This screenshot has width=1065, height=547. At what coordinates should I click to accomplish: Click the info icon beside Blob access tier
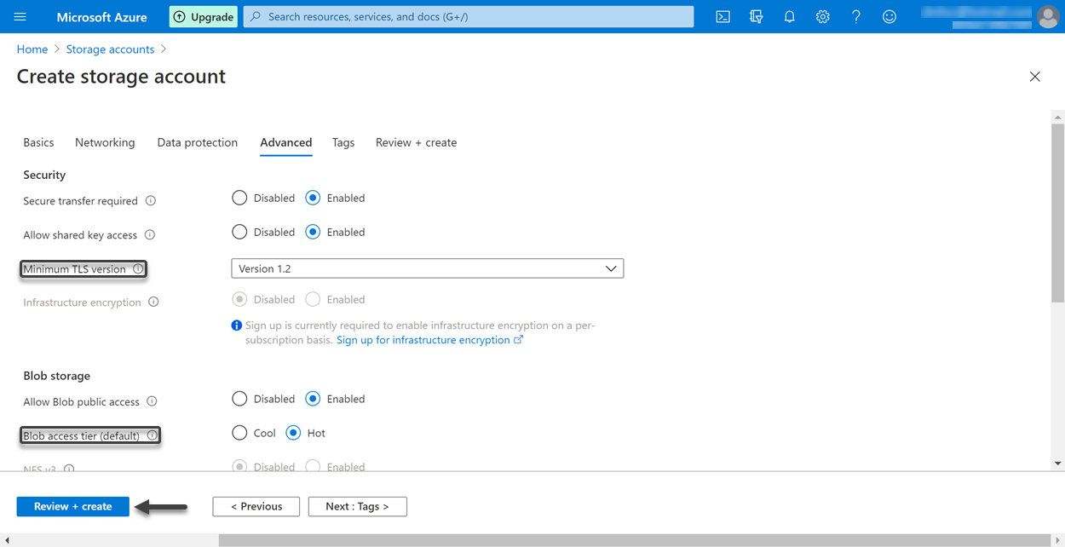(152, 435)
